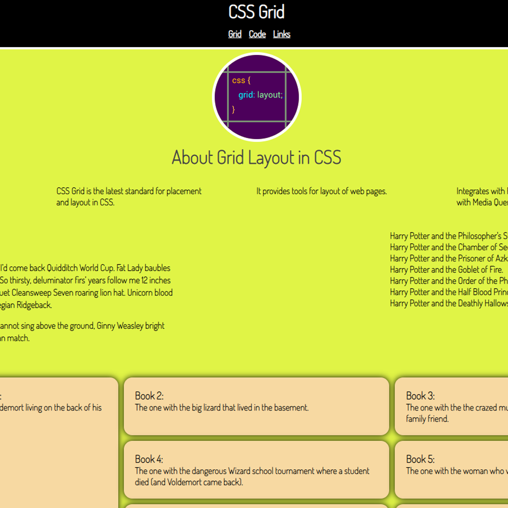Click Harry Potter and the Deathly Hallows item

point(449,303)
